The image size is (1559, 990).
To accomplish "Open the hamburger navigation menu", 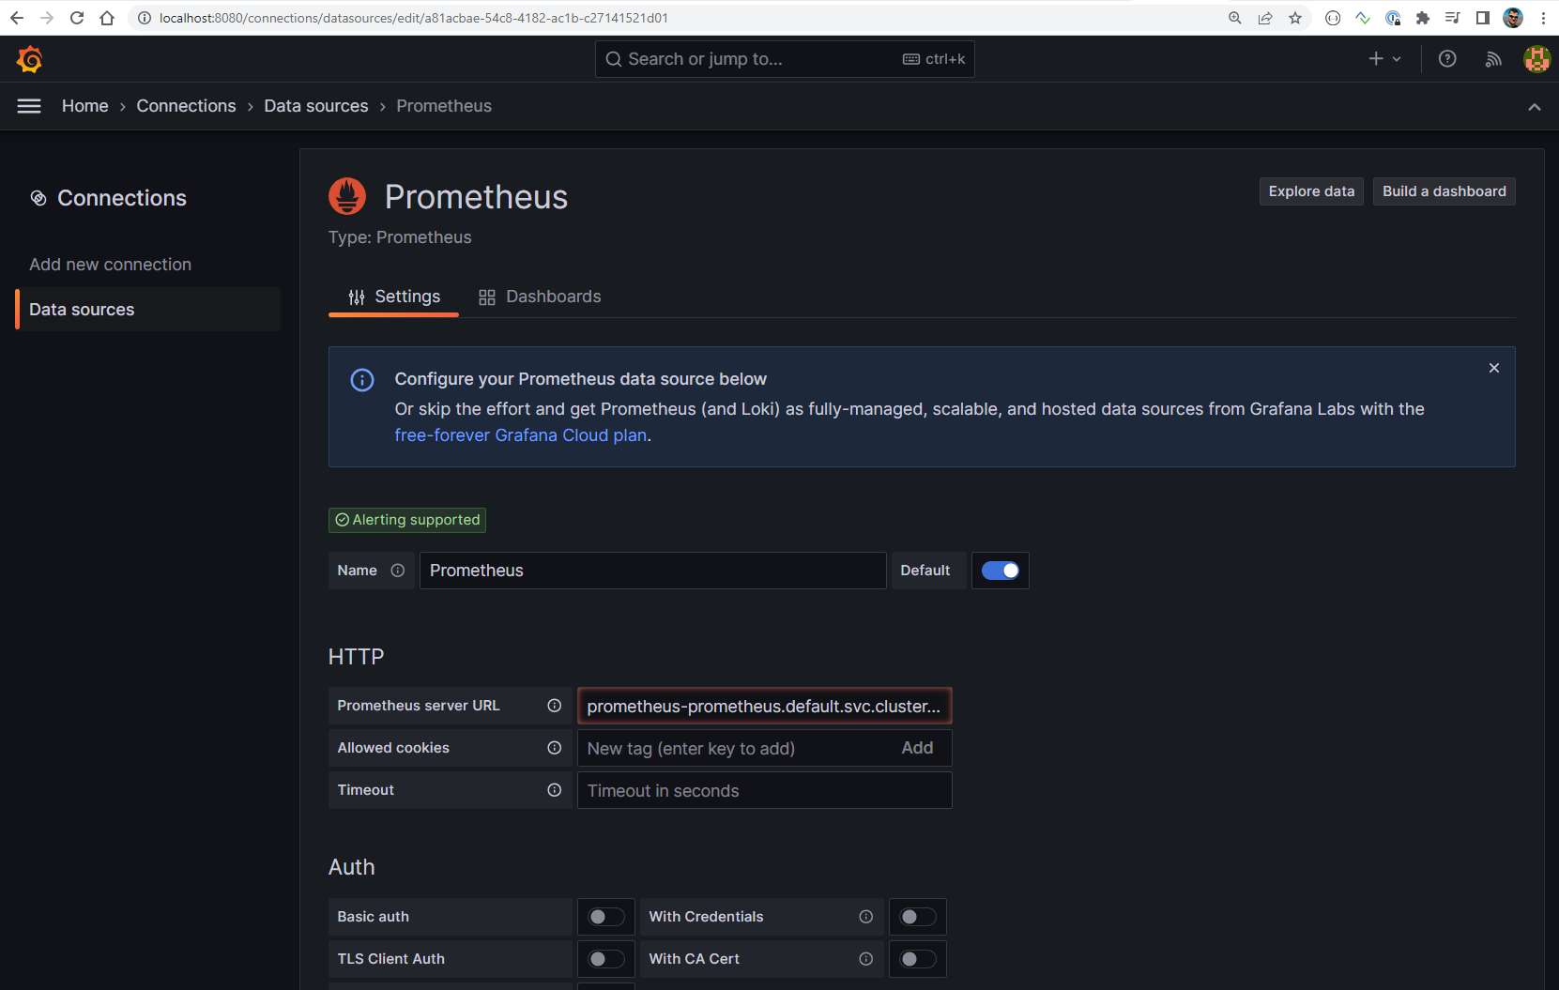I will [29, 106].
